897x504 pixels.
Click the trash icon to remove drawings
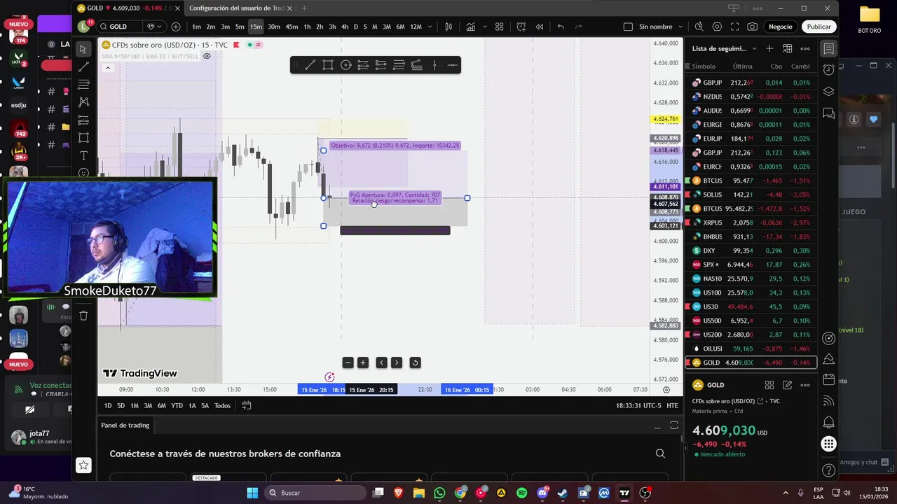tap(83, 316)
